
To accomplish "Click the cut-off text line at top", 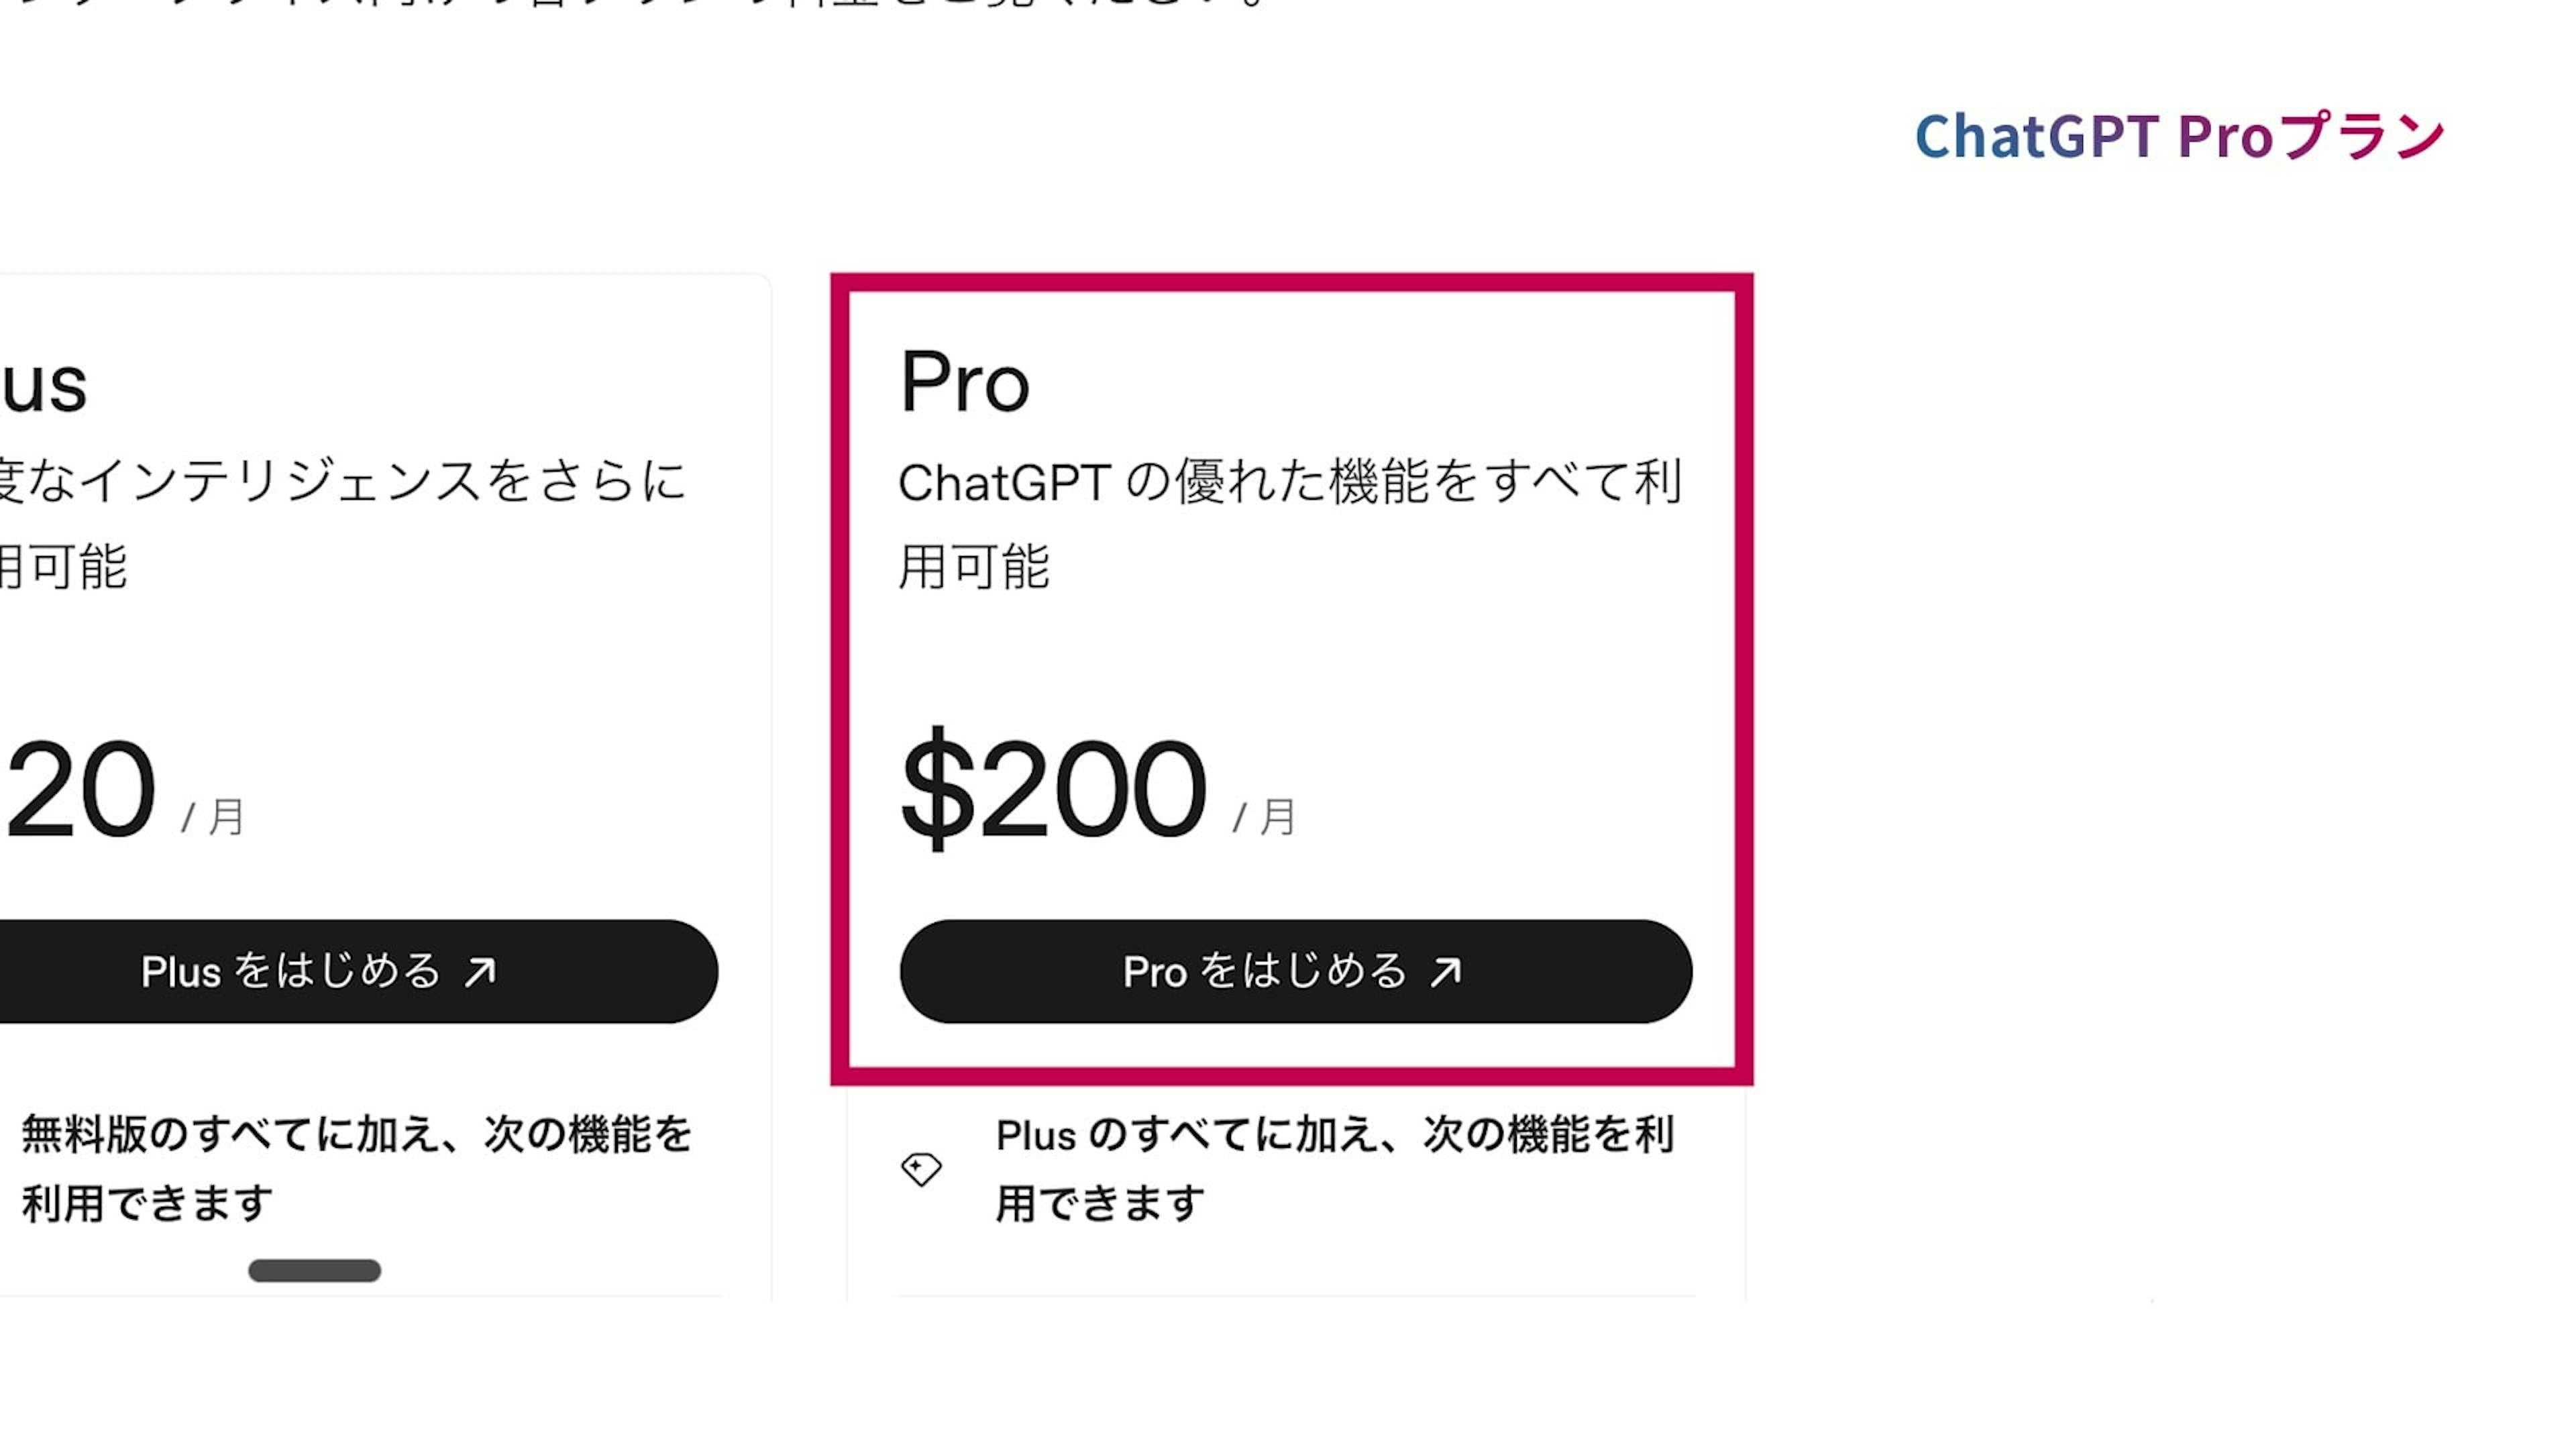I will click(640, 4).
